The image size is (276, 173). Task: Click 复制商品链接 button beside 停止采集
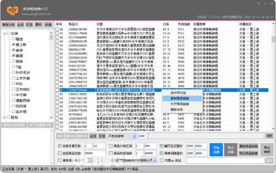click(x=248, y=146)
